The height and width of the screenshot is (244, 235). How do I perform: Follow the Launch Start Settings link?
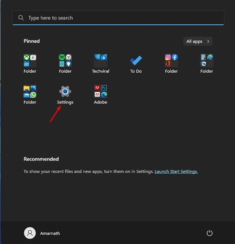(x=176, y=171)
